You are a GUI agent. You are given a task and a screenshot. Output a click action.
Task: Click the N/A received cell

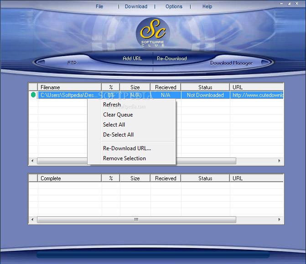(166, 95)
